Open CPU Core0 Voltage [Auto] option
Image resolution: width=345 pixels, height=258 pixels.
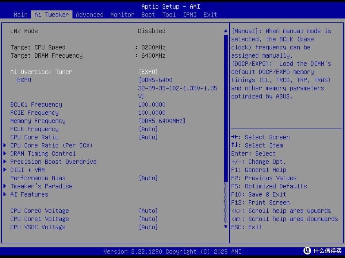(148, 211)
